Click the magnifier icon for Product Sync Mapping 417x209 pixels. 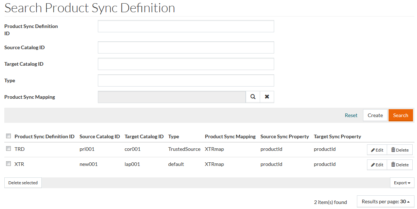click(253, 97)
